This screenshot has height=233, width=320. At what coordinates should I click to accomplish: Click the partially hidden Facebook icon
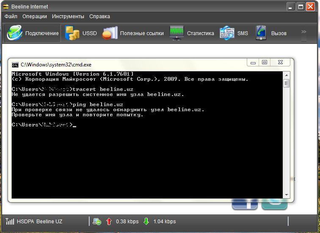[245, 204]
